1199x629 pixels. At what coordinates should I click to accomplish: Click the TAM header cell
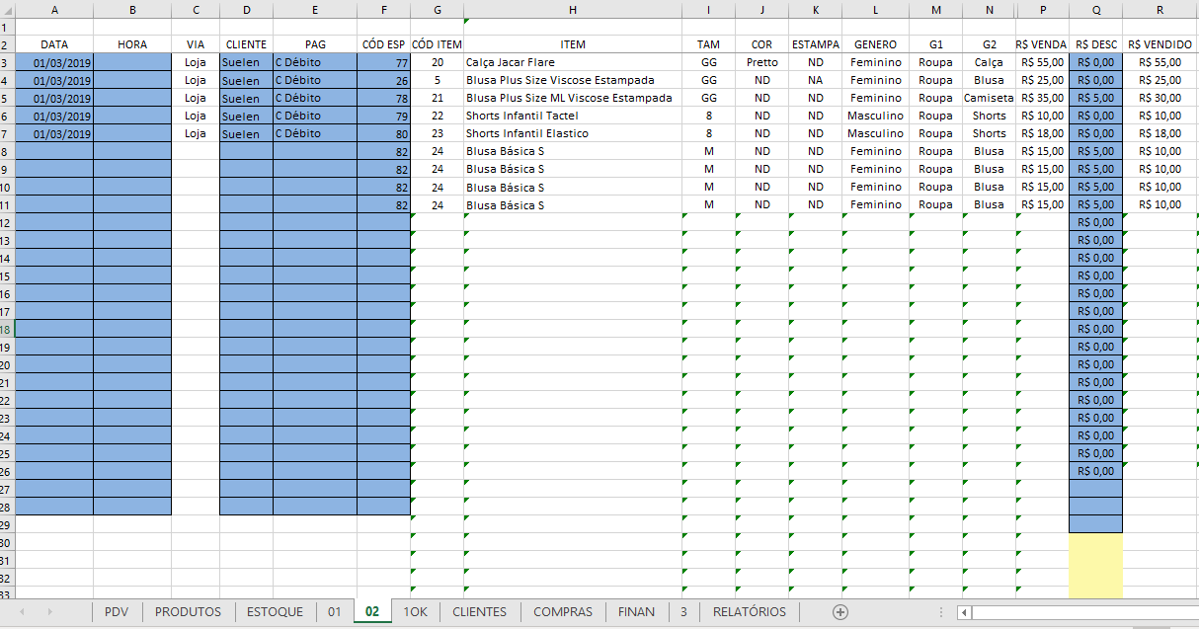click(x=708, y=44)
